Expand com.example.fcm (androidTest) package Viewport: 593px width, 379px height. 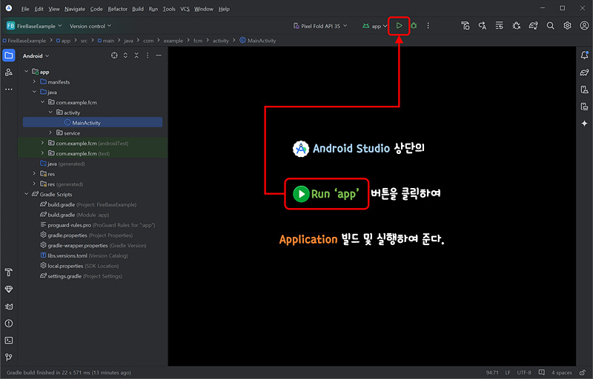click(x=42, y=143)
